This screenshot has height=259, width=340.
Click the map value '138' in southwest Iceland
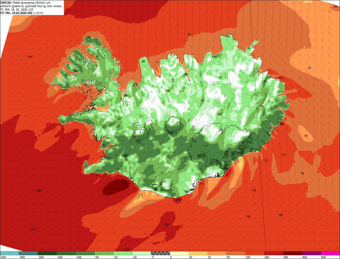[x=125, y=156]
